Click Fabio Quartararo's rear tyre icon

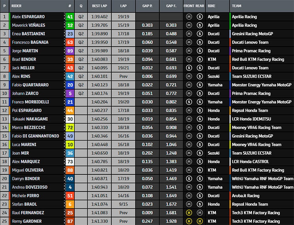coord(200,85)
